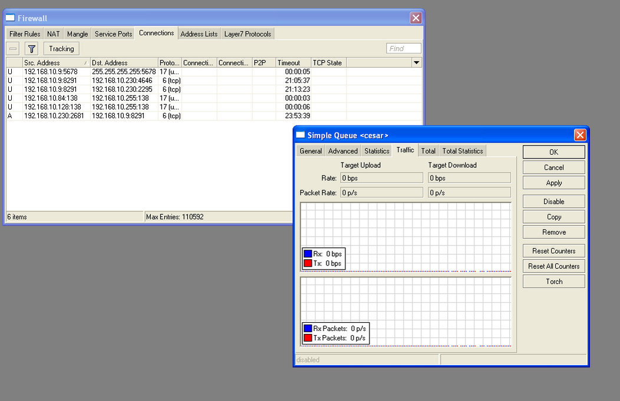Open the Address Lists tab
620x401 pixels.
click(x=199, y=34)
